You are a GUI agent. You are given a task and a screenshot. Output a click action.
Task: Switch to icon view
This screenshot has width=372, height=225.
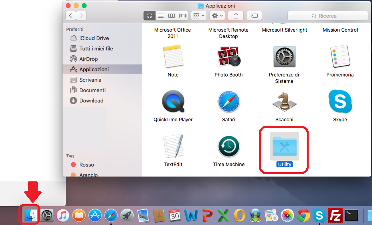pos(150,16)
